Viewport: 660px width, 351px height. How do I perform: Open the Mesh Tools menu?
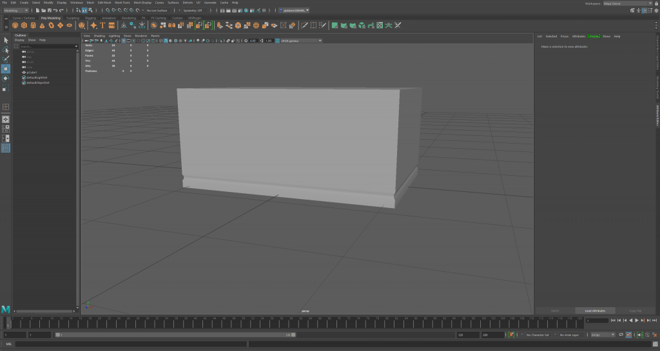[x=122, y=3]
